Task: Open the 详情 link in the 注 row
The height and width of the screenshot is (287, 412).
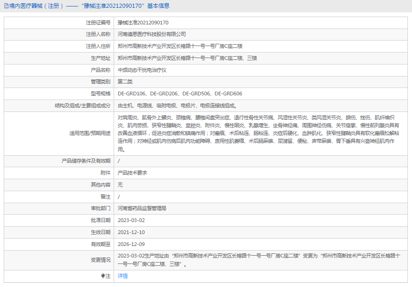Action: 122,276
